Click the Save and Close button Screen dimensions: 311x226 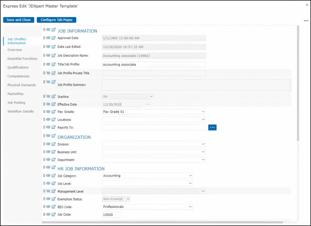point(19,20)
